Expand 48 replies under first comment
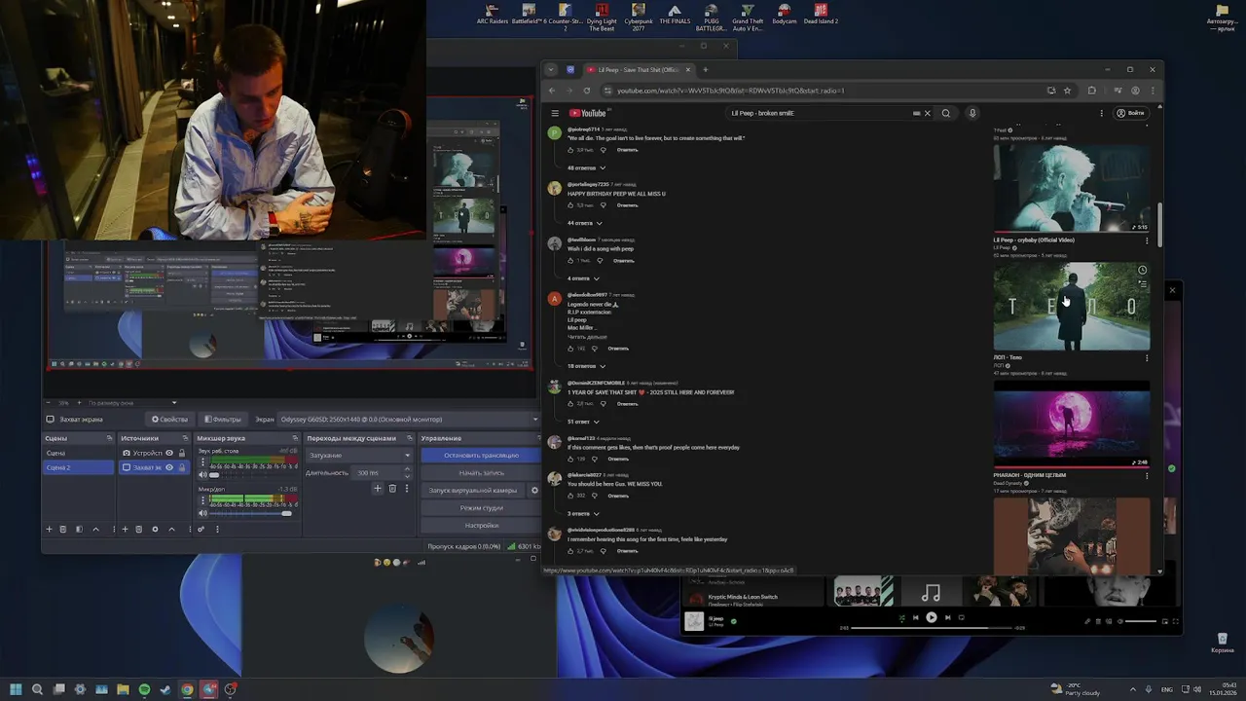The image size is (1246, 701). 587,168
